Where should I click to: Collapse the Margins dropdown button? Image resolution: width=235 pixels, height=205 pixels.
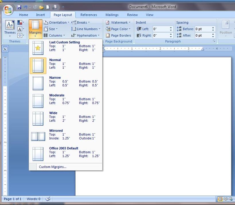tap(35, 29)
